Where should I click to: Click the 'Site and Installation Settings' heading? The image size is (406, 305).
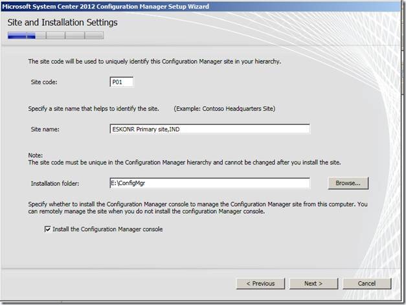coord(63,23)
